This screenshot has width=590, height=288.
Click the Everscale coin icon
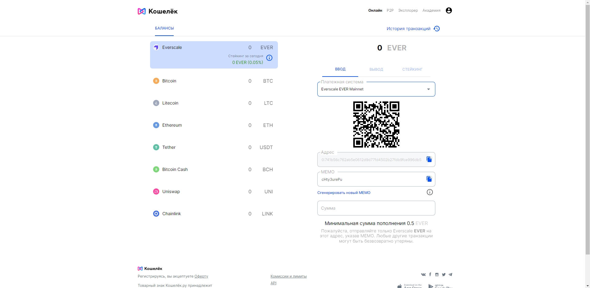[156, 47]
